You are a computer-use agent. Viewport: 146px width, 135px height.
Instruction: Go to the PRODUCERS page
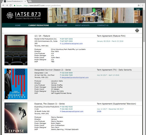62,25
